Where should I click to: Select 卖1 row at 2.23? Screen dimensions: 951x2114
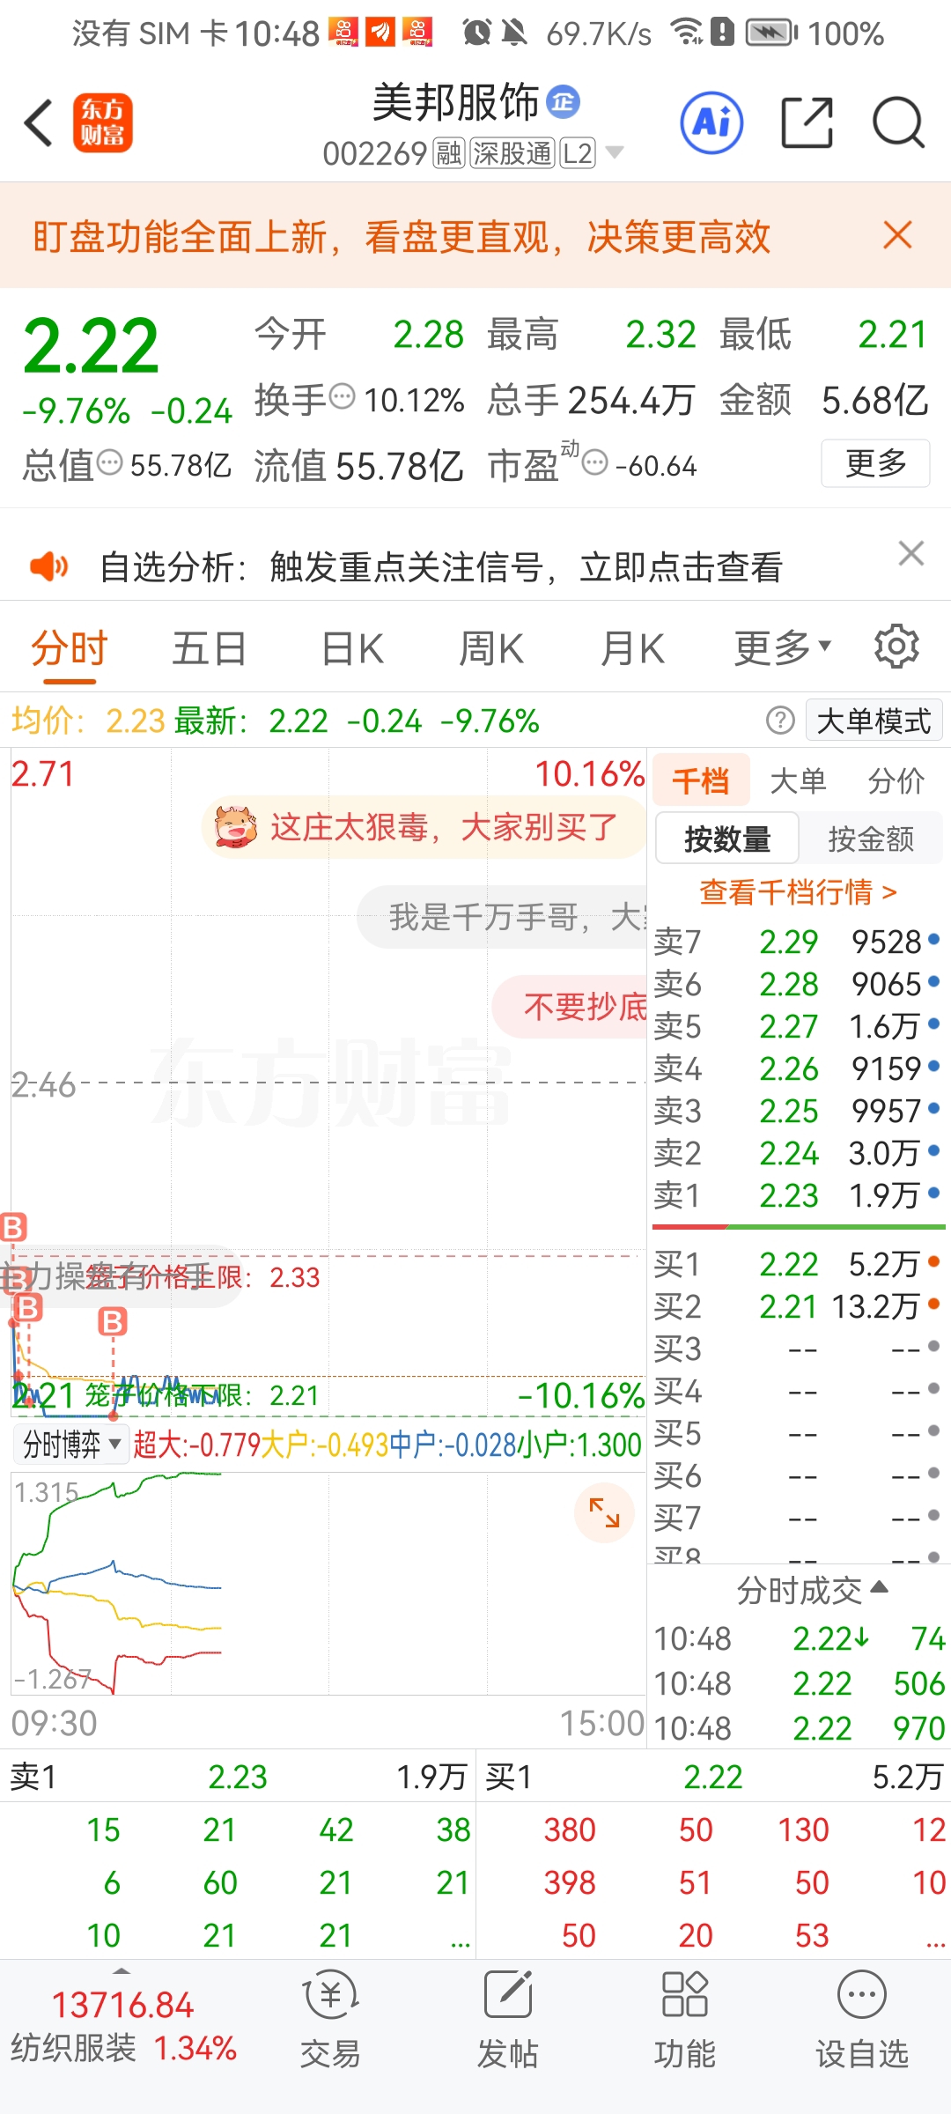(798, 1195)
